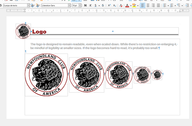Toggle ordered numbered list
This screenshot has height=126, width=192.
click(172, 5)
